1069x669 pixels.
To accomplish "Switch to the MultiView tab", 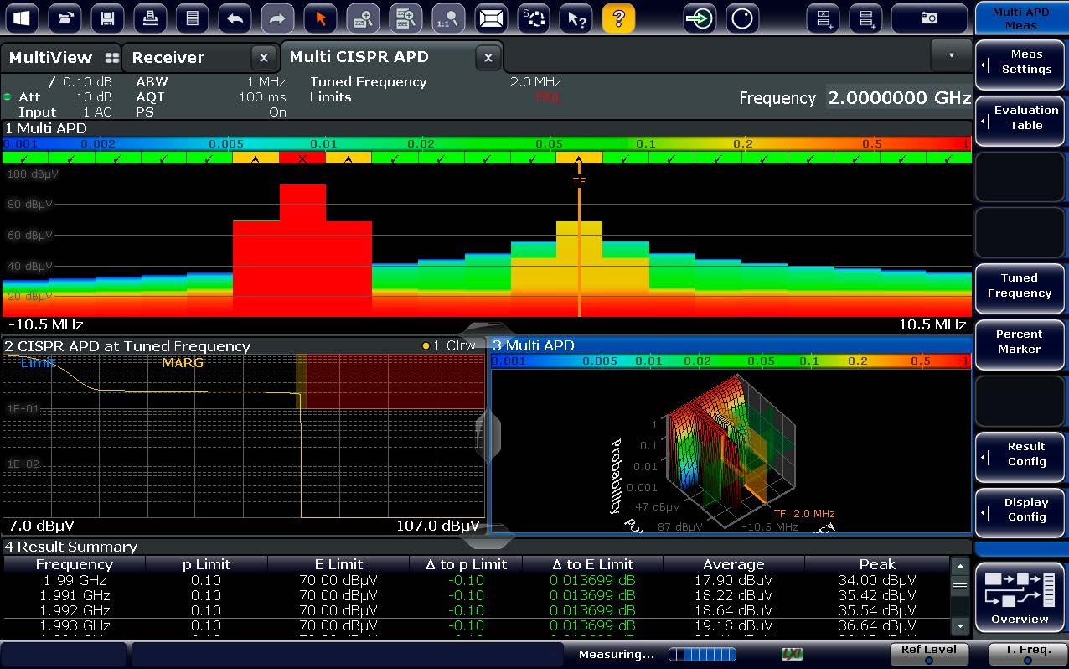I will click(50, 58).
